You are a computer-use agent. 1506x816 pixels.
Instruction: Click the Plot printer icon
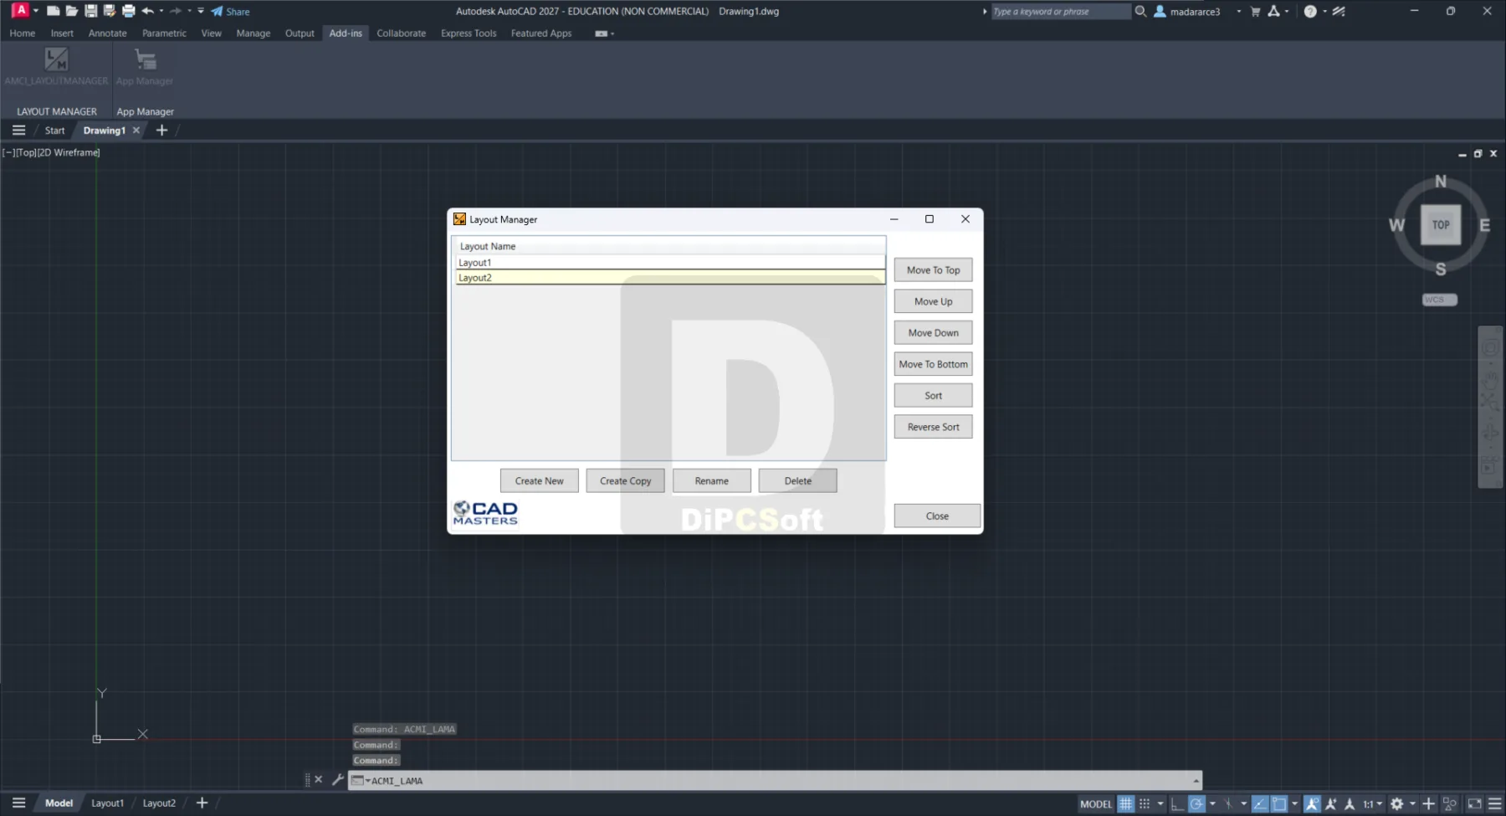pos(128,11)
